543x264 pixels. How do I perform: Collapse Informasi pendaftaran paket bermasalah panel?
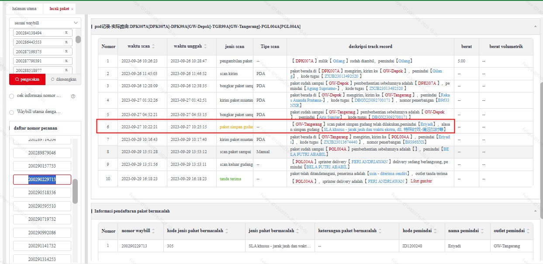[x=535, y=211]
